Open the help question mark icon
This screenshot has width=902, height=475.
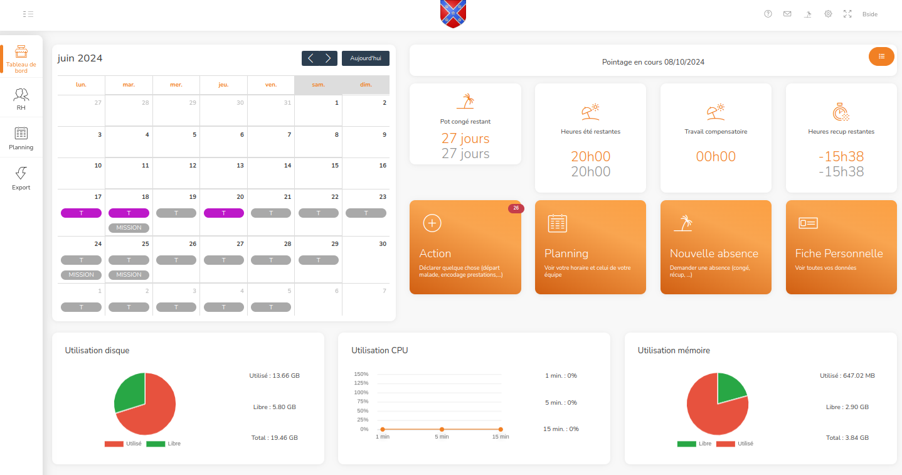tap(768, 14)
